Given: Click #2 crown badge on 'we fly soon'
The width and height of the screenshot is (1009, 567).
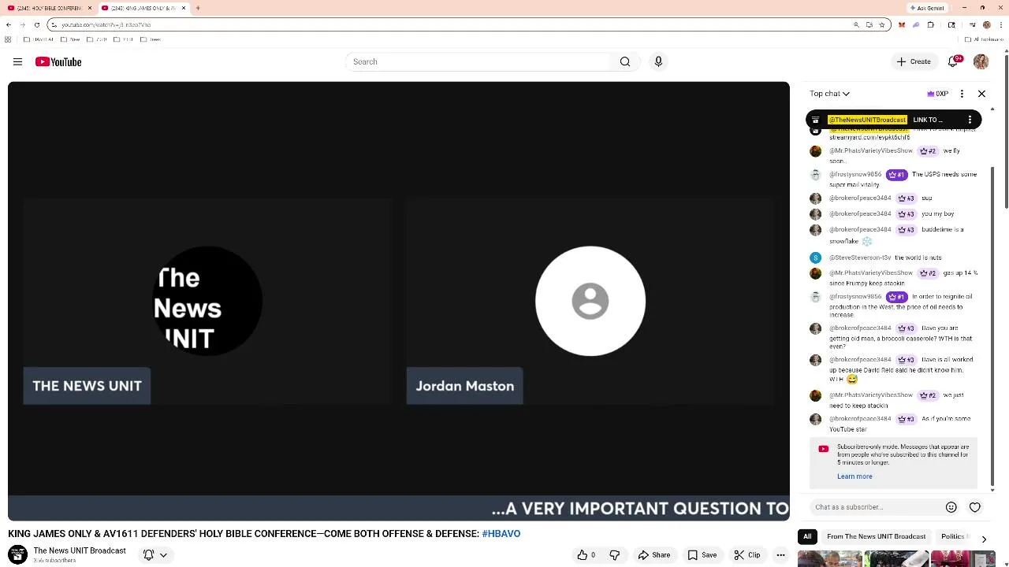Looking at the screenshot, I should [x=927, y=150].
